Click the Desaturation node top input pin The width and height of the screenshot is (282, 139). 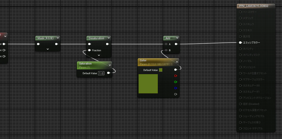point(89,44)
